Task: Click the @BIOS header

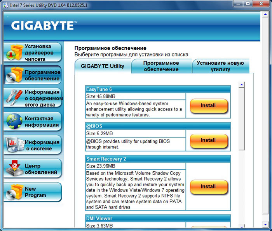Action: [x=158, y=126]
